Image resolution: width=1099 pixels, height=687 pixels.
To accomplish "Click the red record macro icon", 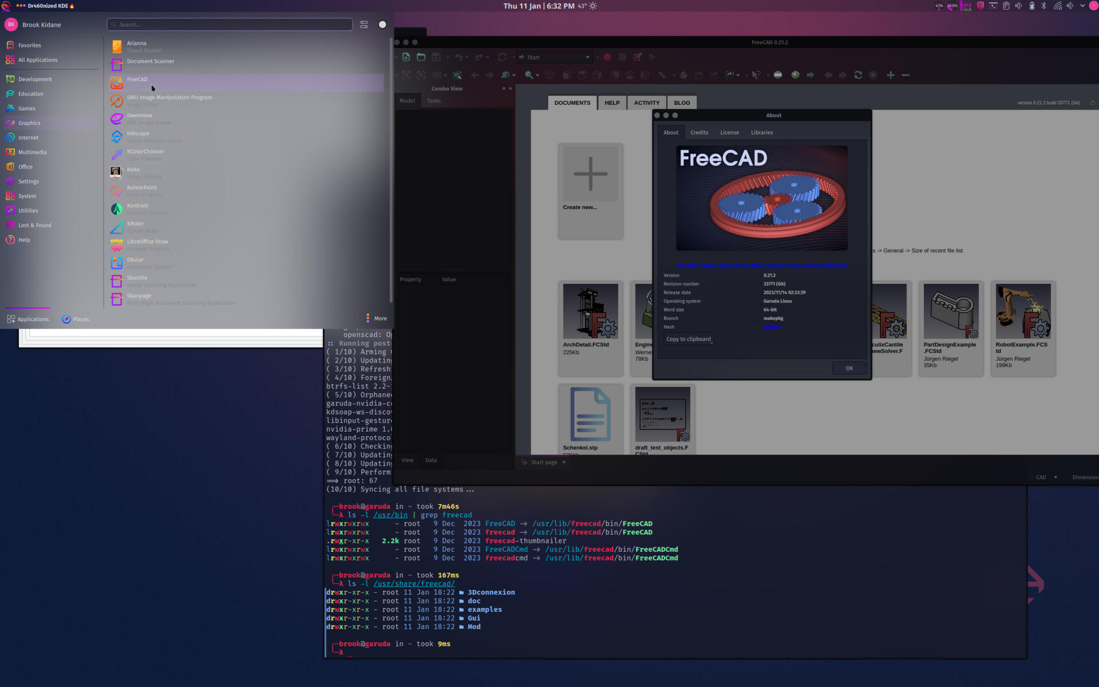I will pos(607,57).
